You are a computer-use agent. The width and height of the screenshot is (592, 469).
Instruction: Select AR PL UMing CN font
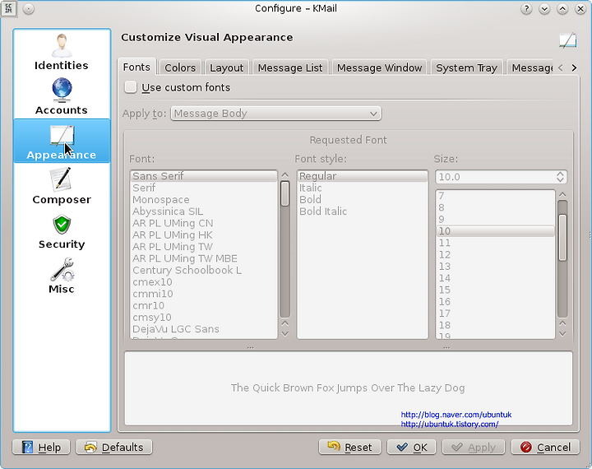point(204,223)
